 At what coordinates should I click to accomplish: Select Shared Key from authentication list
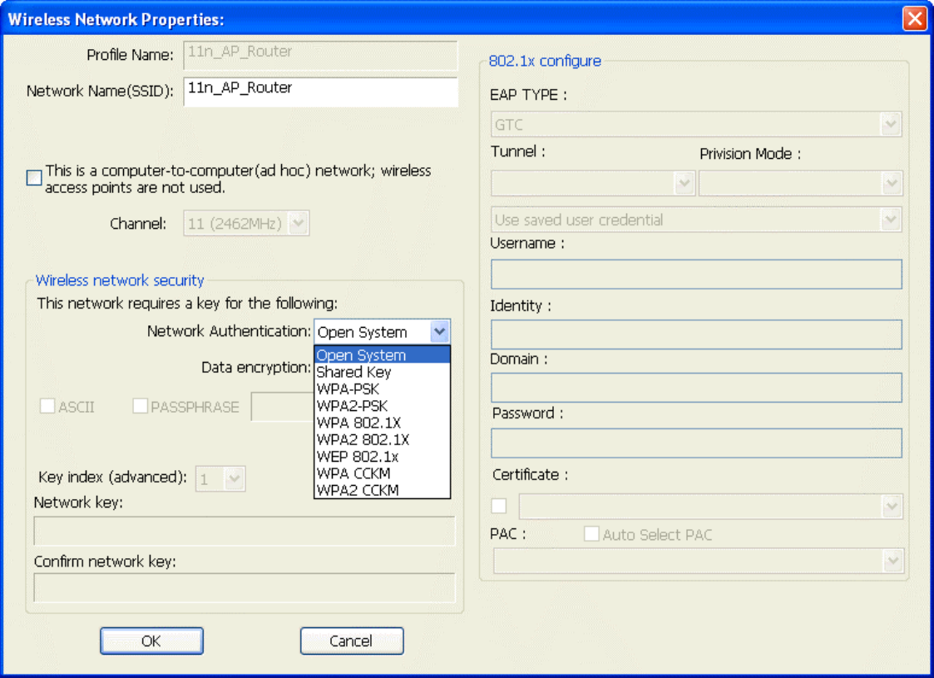pos(353,372)
